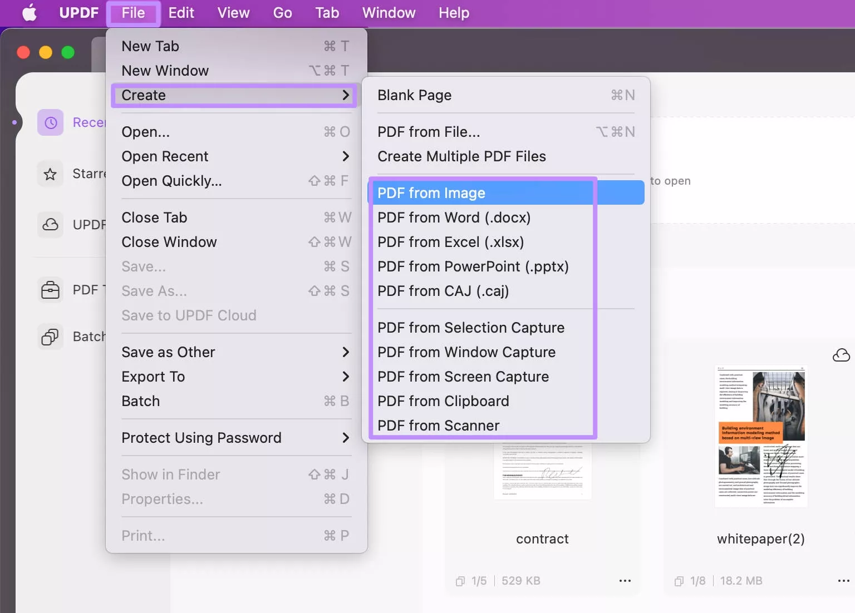Select PDF from Selection Capture

point(506,328)
